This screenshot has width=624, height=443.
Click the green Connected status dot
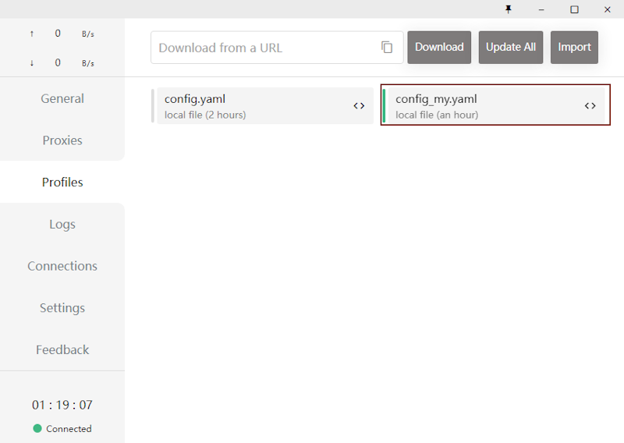[37, 428]
